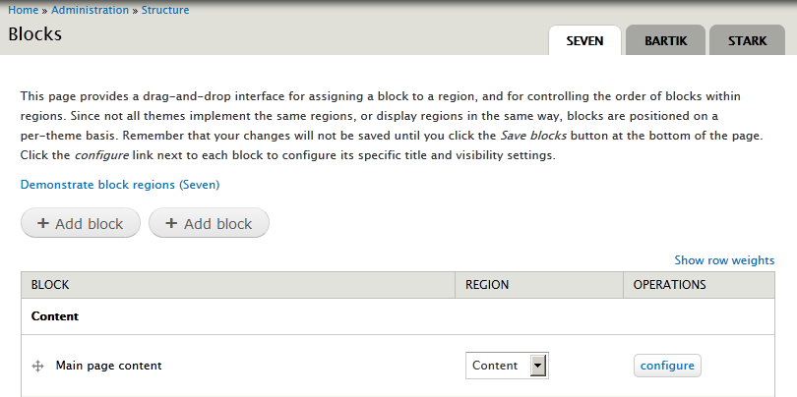Select the bold Content region row

point(398,316)
